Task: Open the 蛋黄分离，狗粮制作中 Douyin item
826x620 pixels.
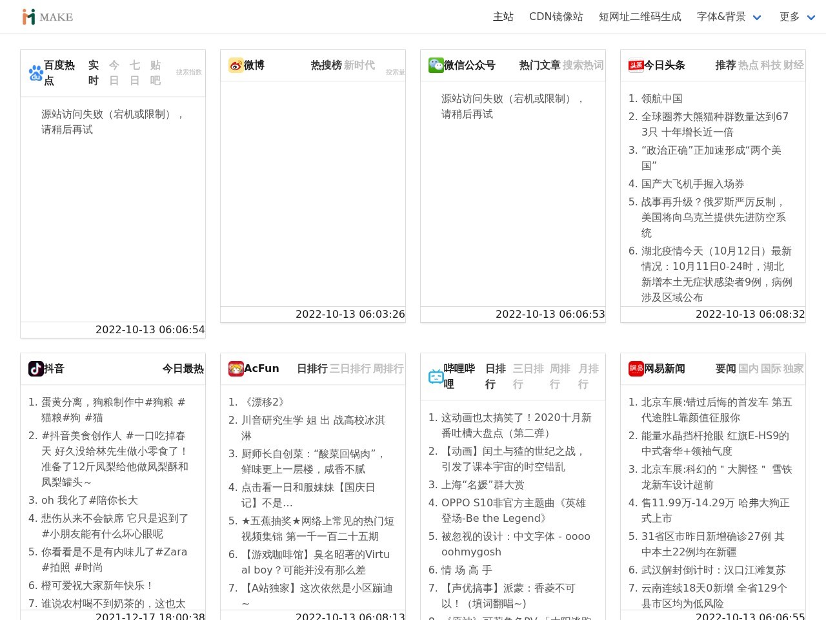Action: point(114,410)
